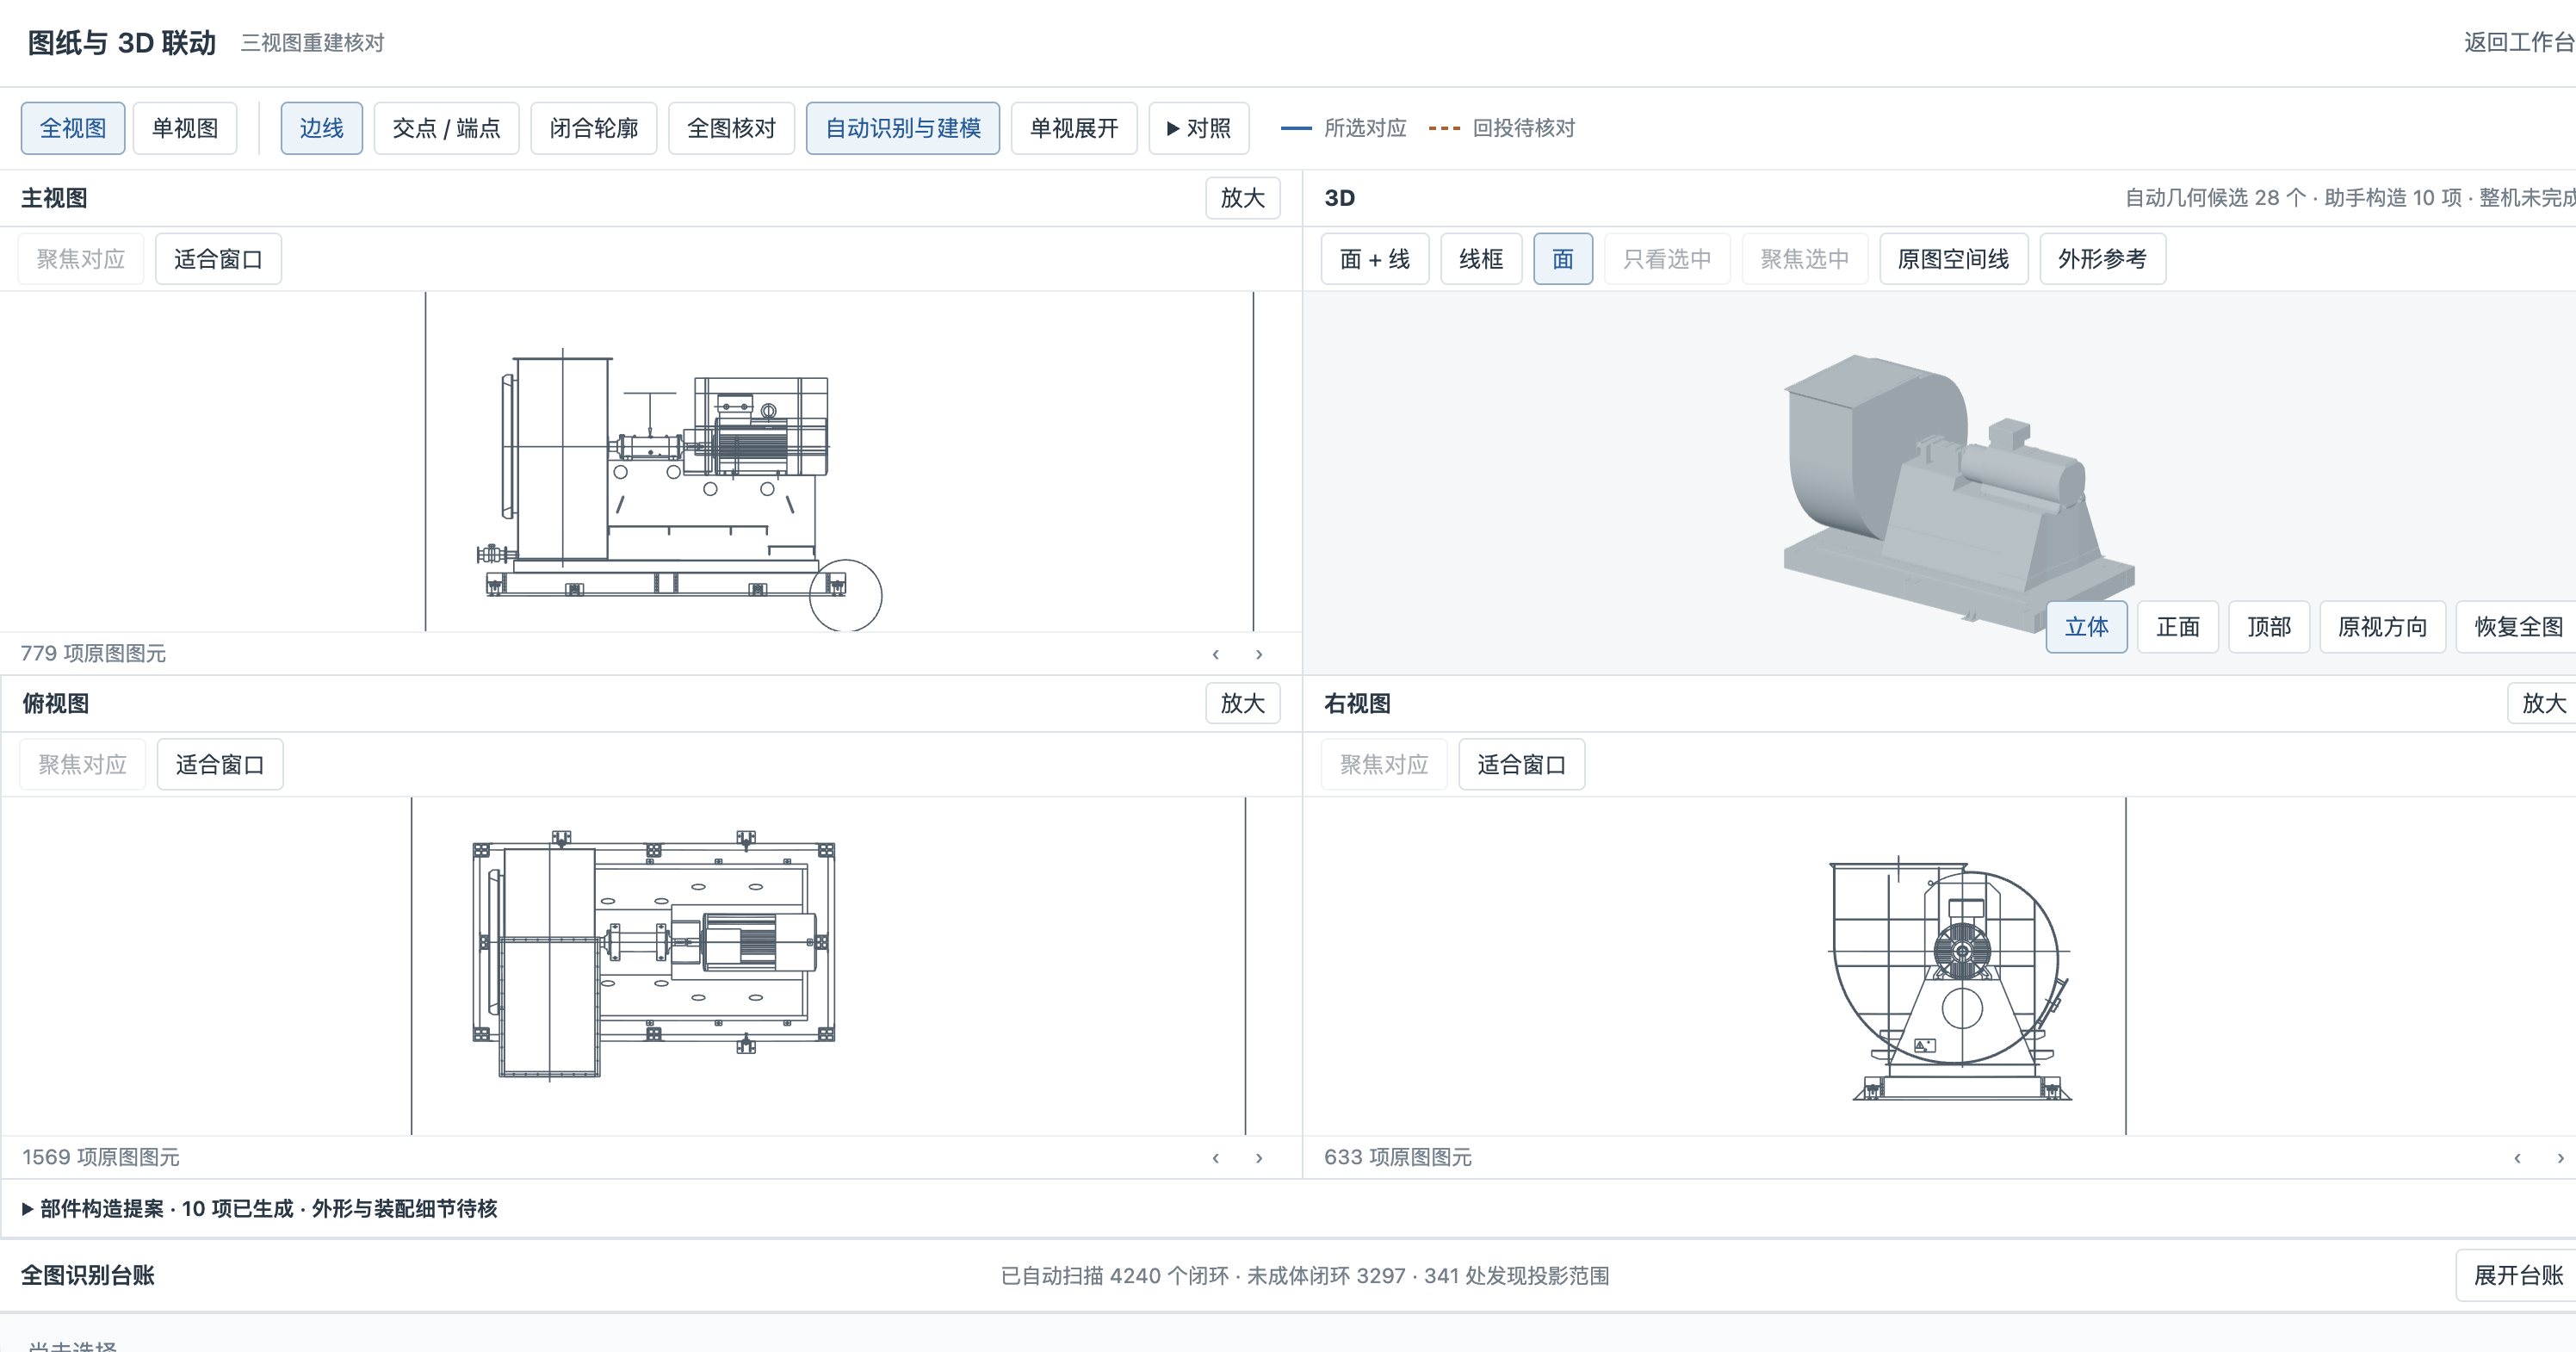2576x1352 pixels.
Task: Click the 返回工作台 link
Action: point(2519,42)
